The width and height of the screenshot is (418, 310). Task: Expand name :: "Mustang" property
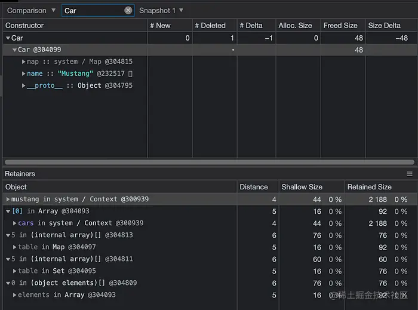tap(23, 73)
